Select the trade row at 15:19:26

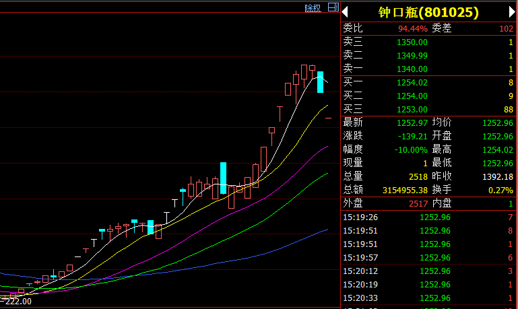click(x=428, y=217)
